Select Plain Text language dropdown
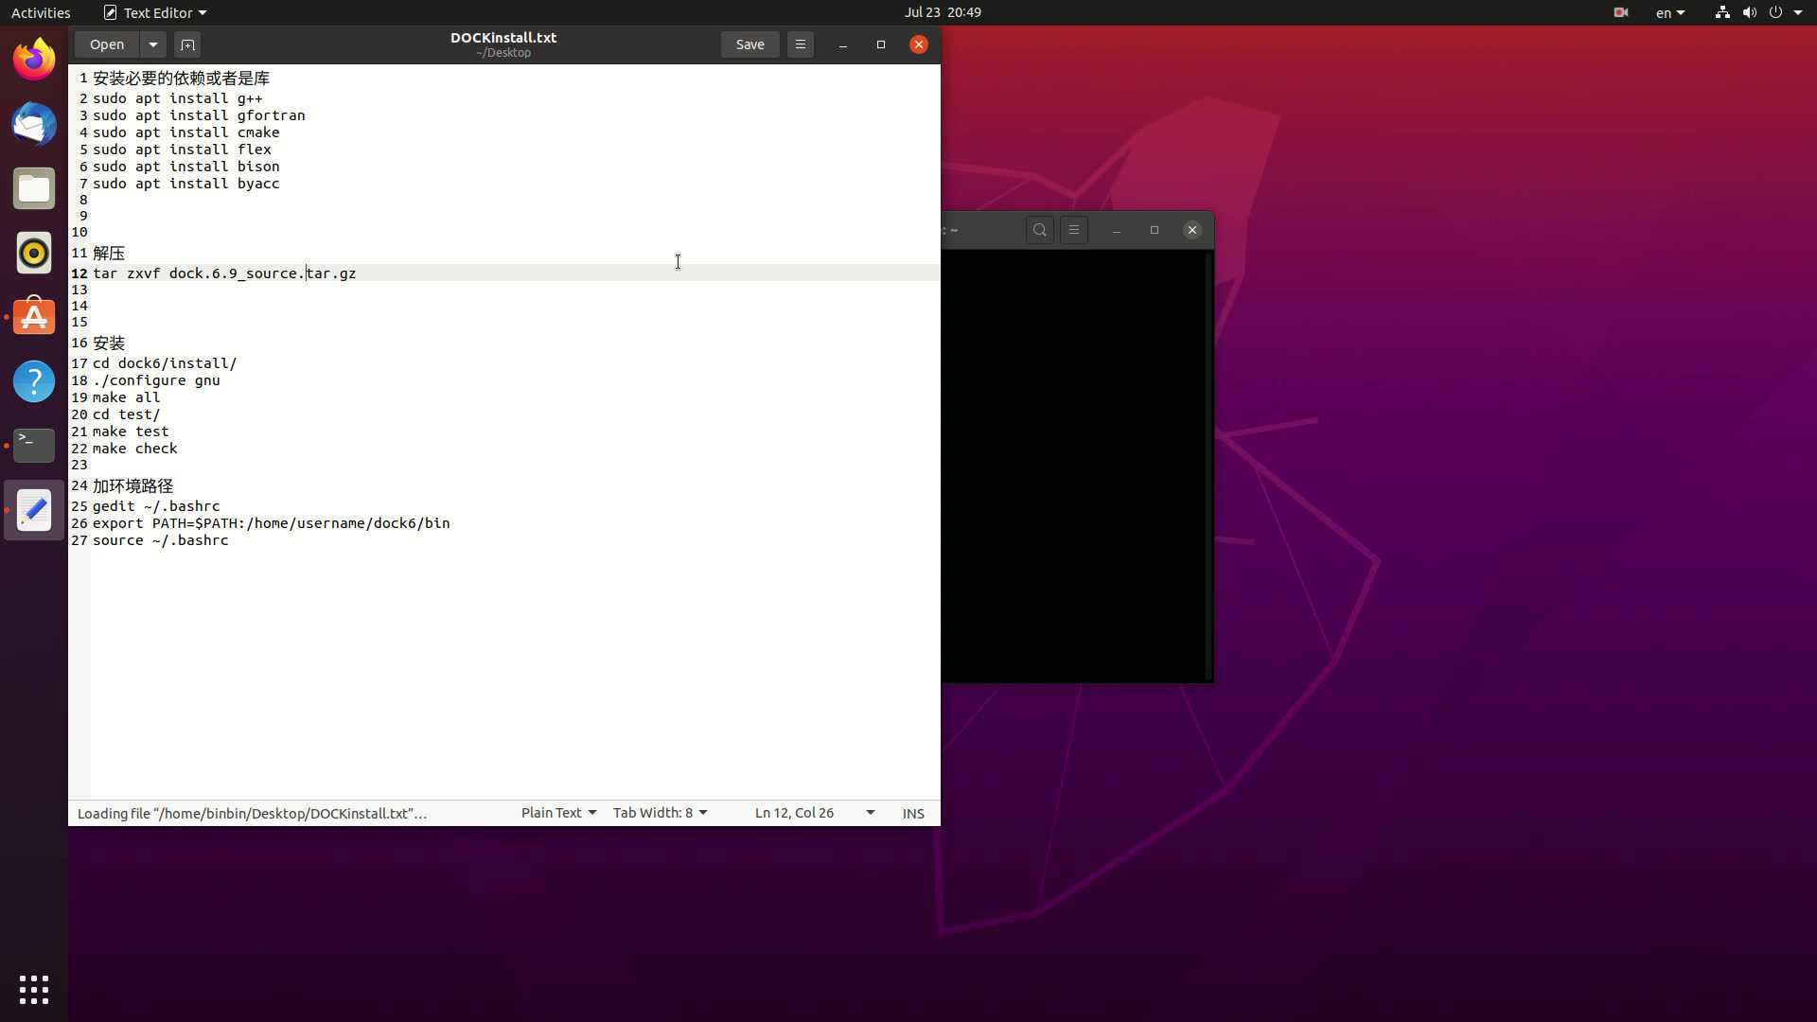 pyautogui.click(x=556, y=812)
